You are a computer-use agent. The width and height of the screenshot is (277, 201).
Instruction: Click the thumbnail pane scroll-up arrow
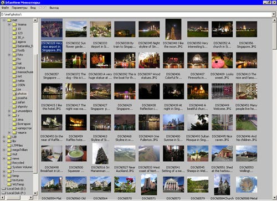[274, 20]
